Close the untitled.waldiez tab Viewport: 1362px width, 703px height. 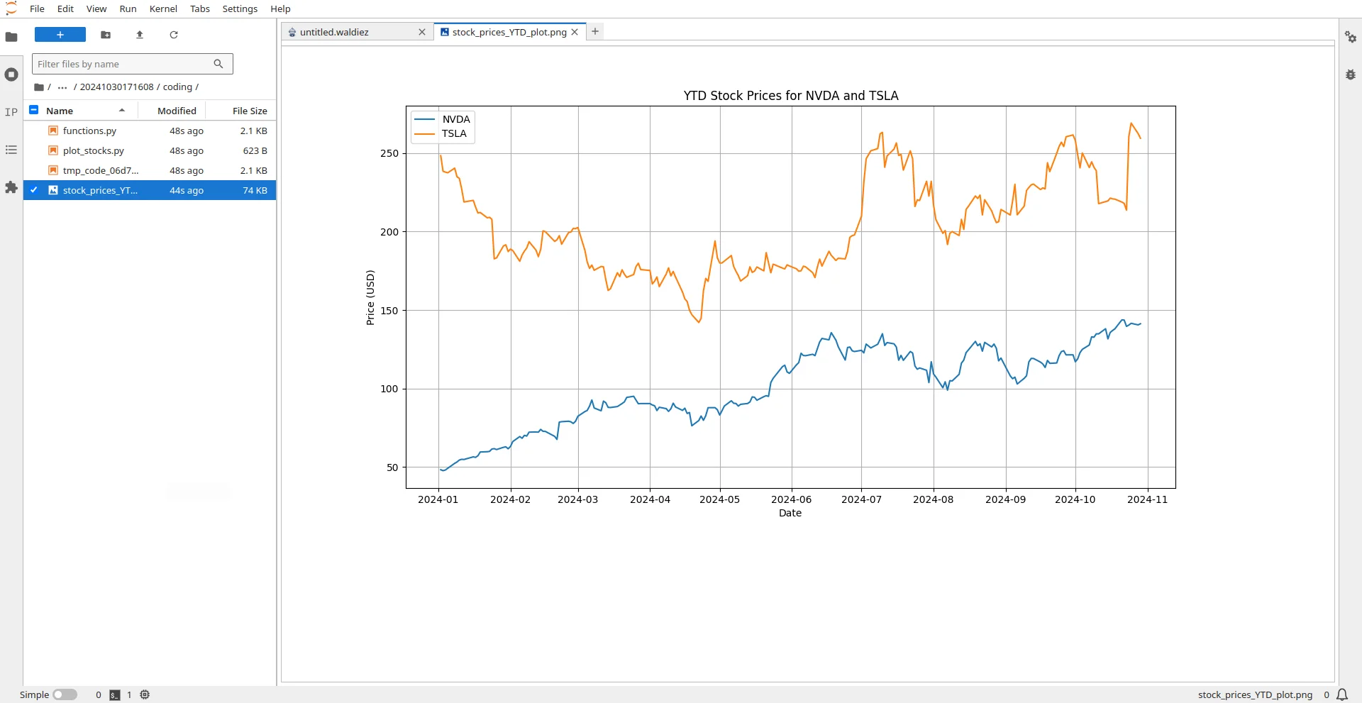pos(422,32)
